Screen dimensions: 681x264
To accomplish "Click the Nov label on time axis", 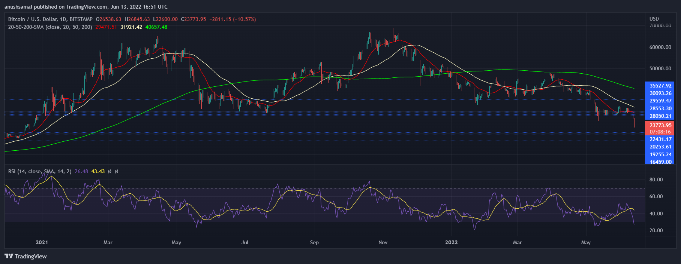I will pyautogui.click(x=383, y=242).
